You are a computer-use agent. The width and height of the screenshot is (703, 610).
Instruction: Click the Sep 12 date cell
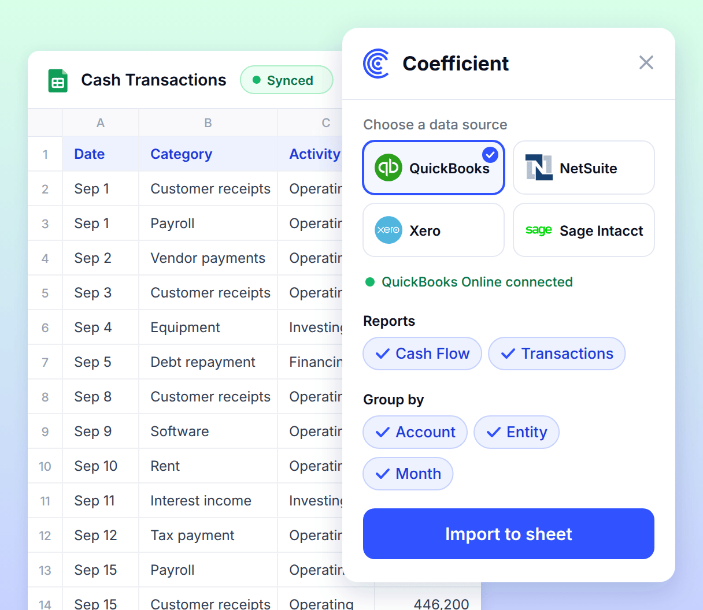[x=101, y=535]
